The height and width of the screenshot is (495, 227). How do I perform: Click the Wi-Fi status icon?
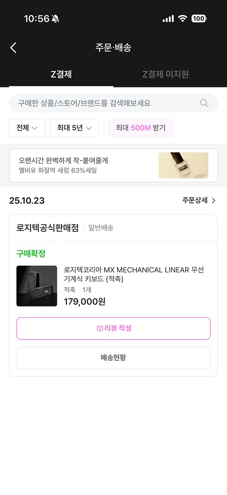point(182,19)
